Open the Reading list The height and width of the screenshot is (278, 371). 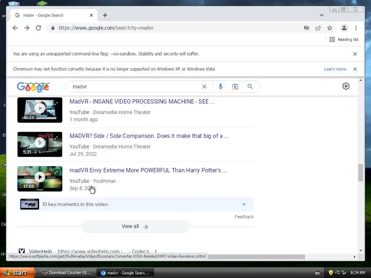[x=344, y=39]
